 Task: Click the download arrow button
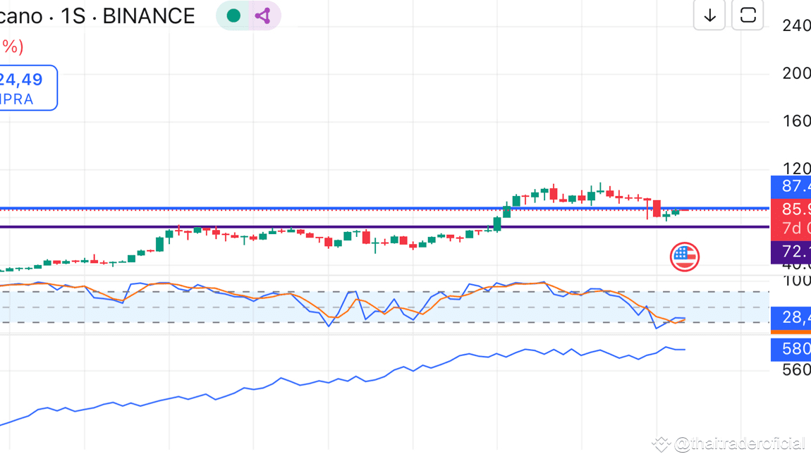pos(709,16)
